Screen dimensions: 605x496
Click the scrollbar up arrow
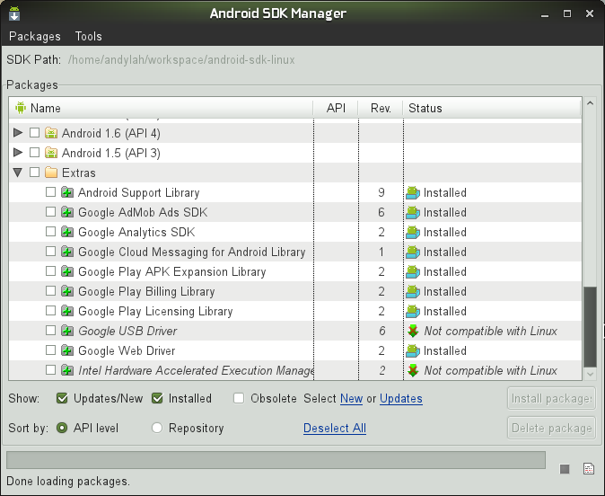click(590, 103)
